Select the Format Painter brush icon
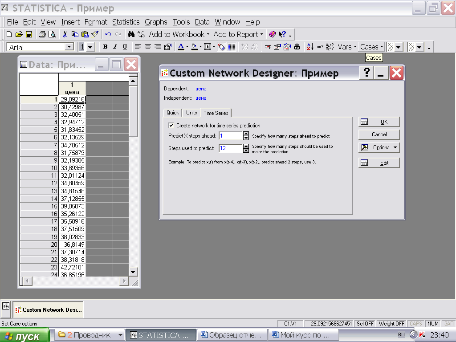 [95, 34]
